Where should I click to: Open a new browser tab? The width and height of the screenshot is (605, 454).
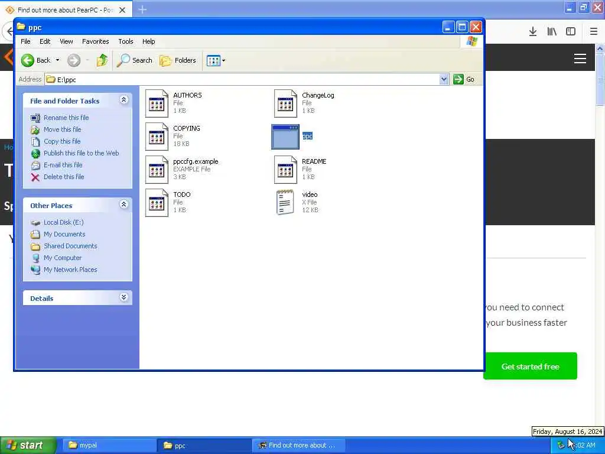[x=142, y=9]
